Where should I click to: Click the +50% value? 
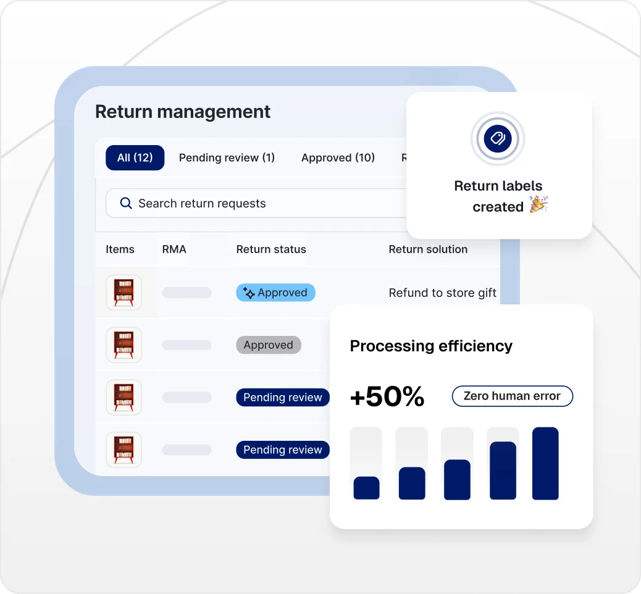(x=387, y=396)
